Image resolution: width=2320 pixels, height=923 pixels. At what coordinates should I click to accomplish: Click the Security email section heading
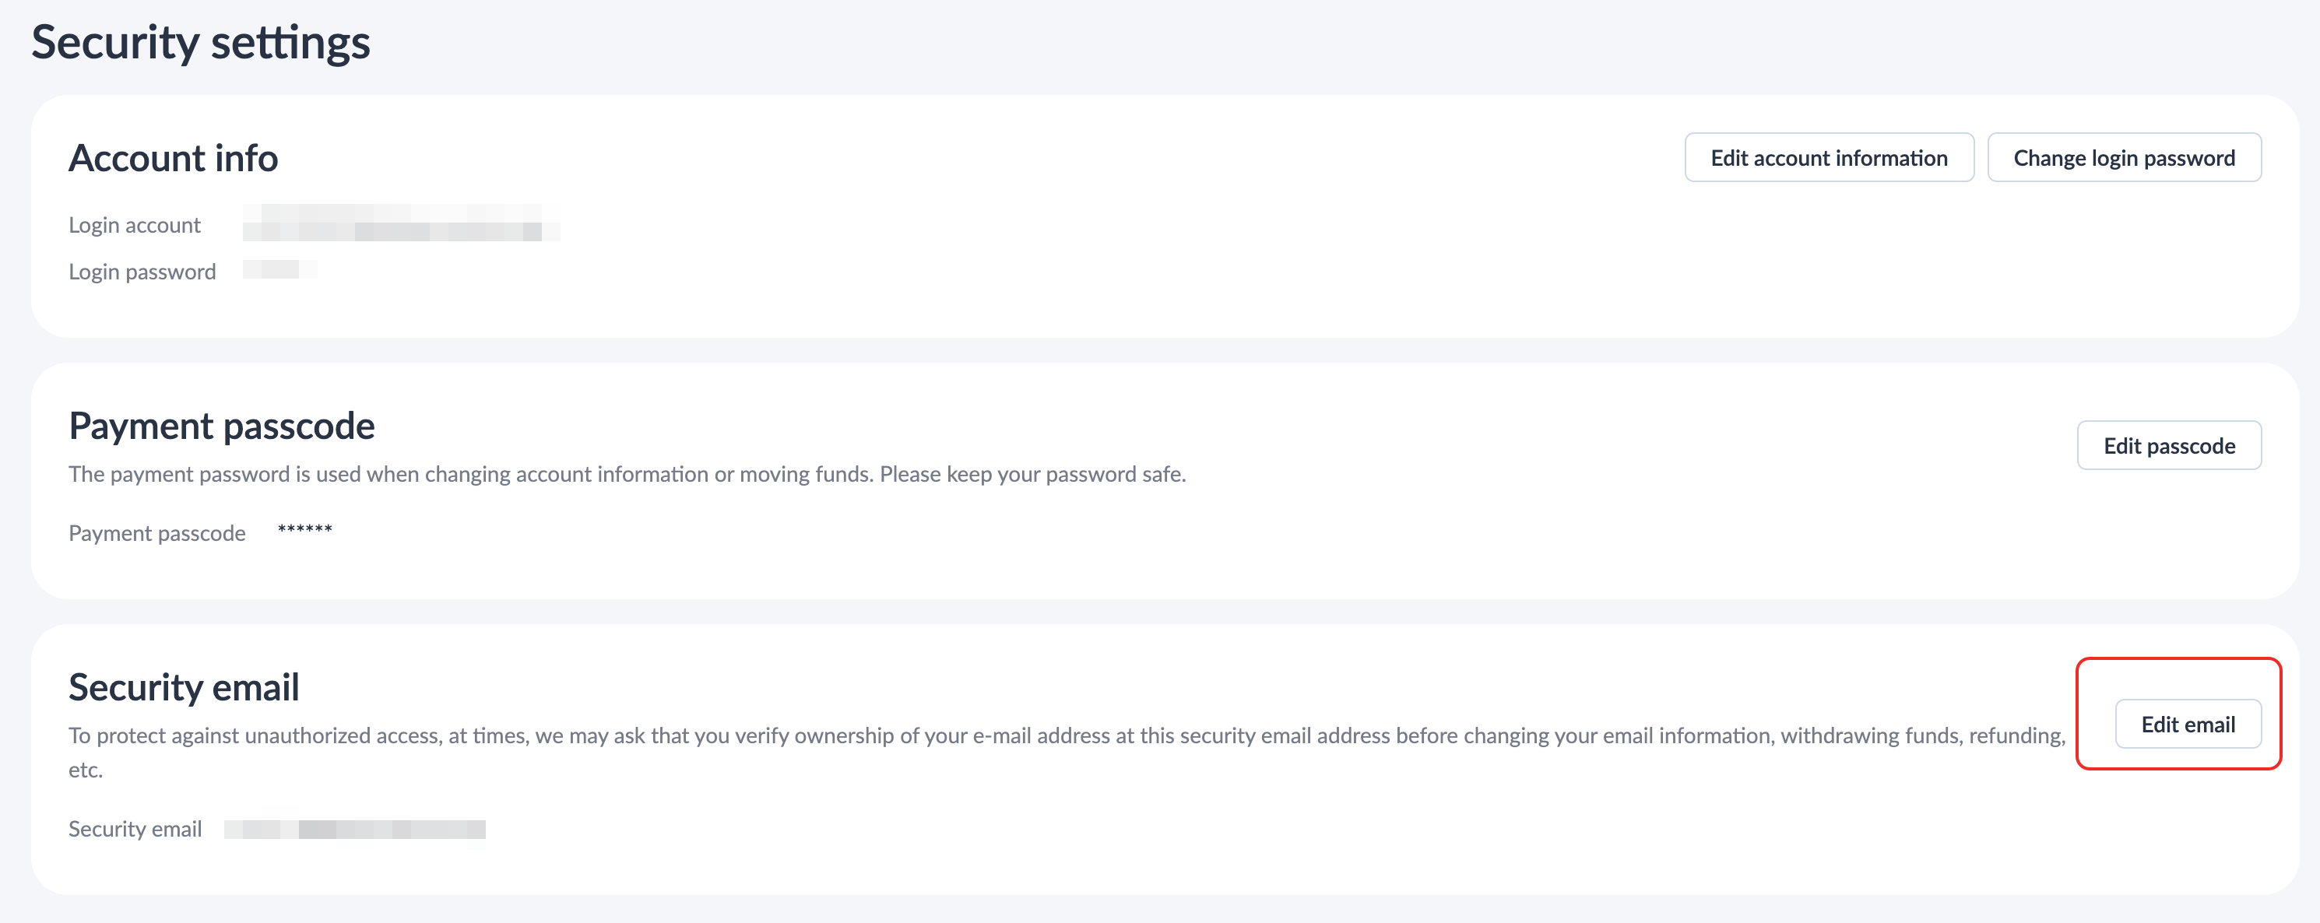point(184,687)
